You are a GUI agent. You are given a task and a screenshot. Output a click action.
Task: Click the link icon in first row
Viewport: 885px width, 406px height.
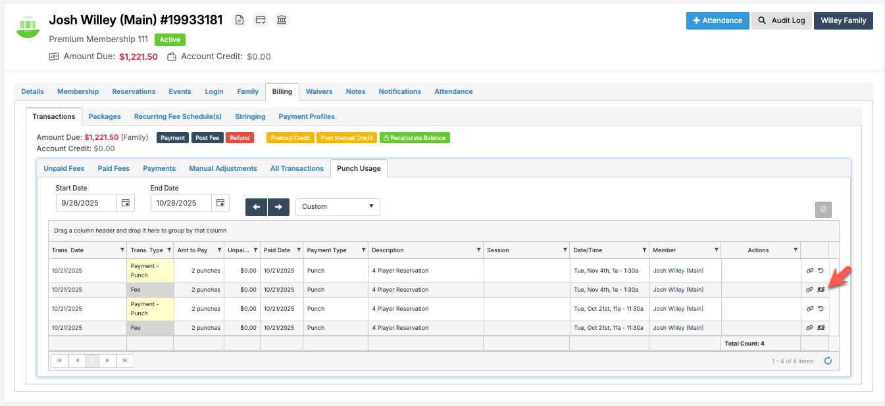tap(810, 271)
